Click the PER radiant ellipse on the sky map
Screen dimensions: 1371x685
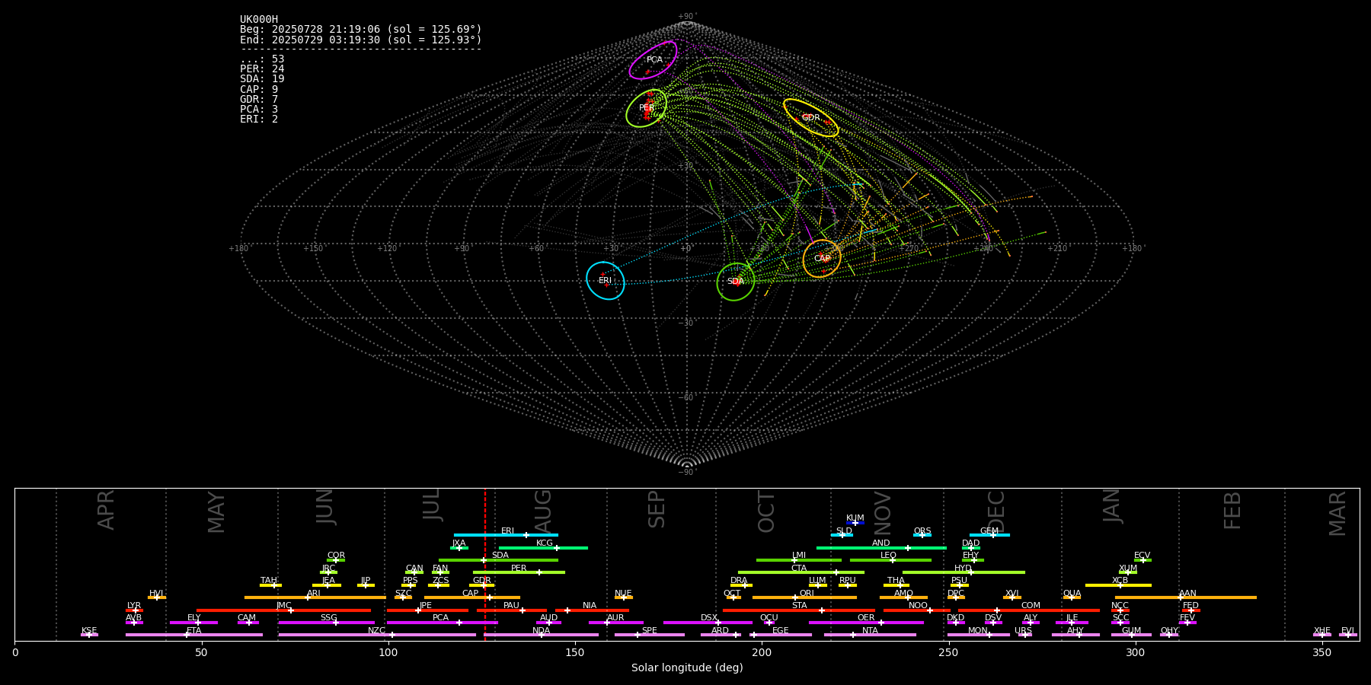[647, 108]
